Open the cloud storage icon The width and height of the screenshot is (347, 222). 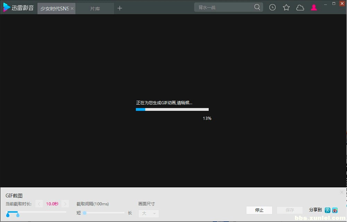(300, 8)
